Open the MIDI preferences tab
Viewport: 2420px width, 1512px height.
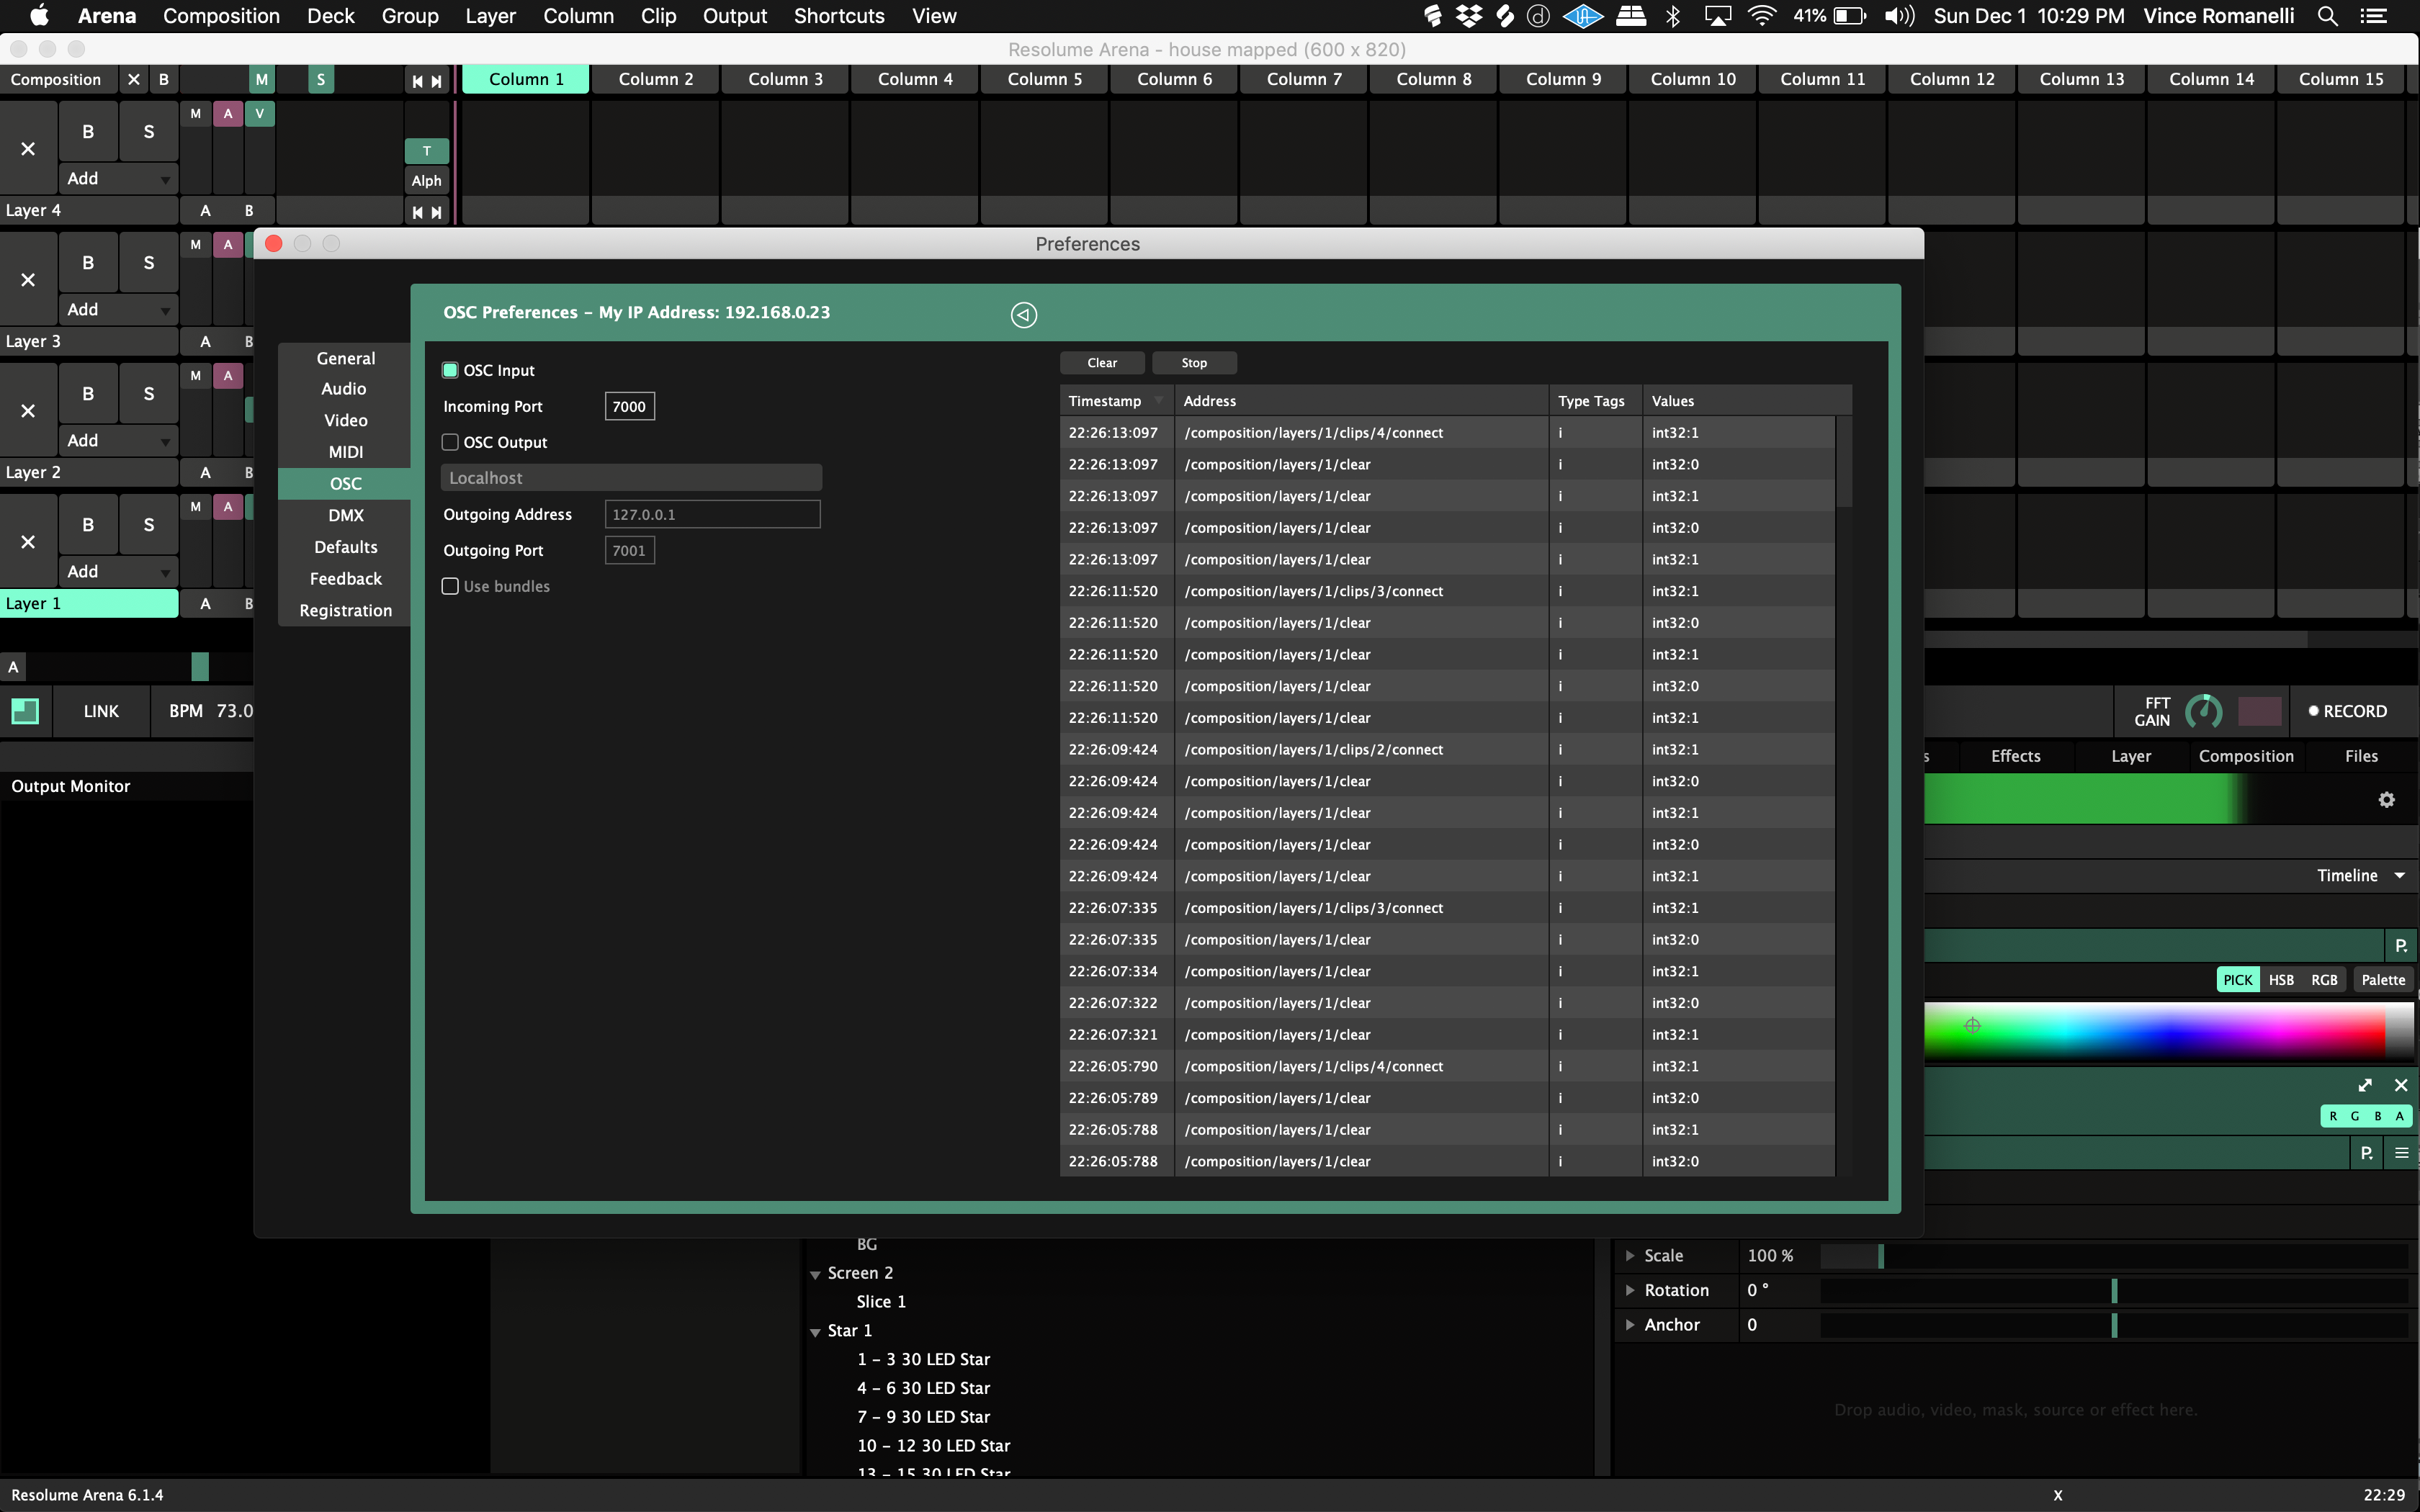pyautogui.click(x=345, y=452)
